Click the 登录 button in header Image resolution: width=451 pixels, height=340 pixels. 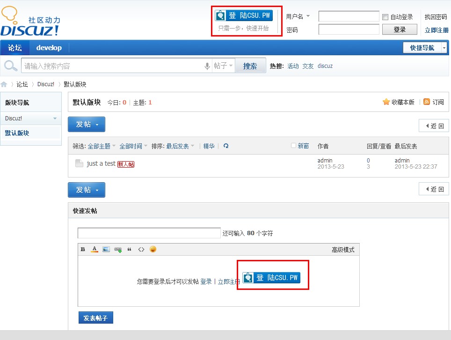point(400,30)
